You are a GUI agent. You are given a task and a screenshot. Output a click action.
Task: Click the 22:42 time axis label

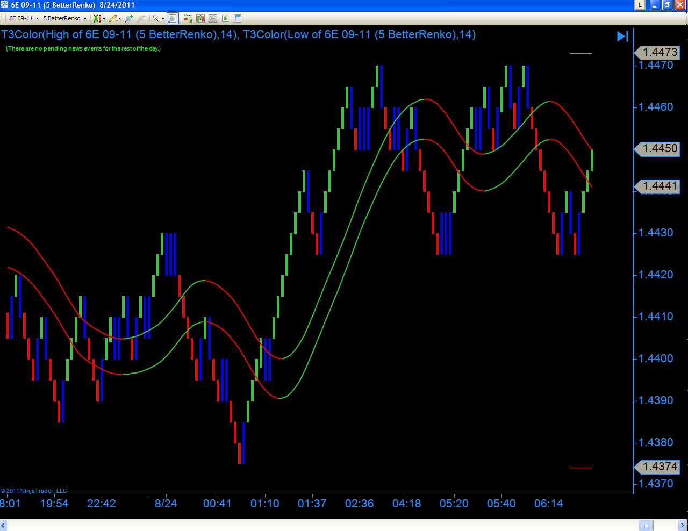click(x=101, y=504)
